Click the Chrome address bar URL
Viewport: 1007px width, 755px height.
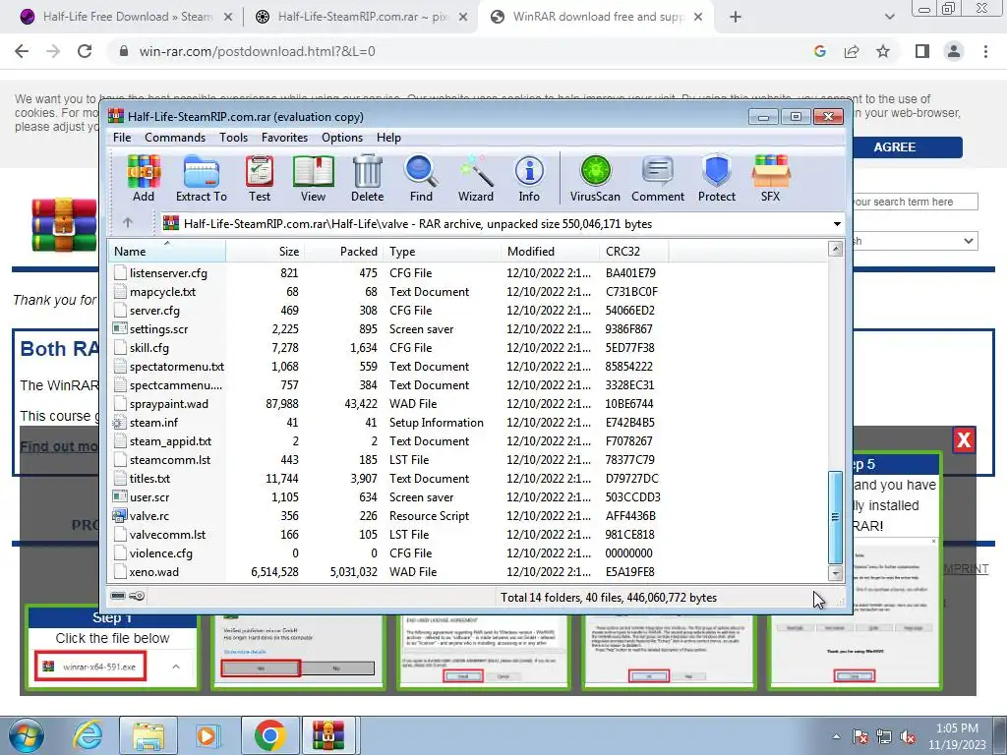tap(257, 51)
